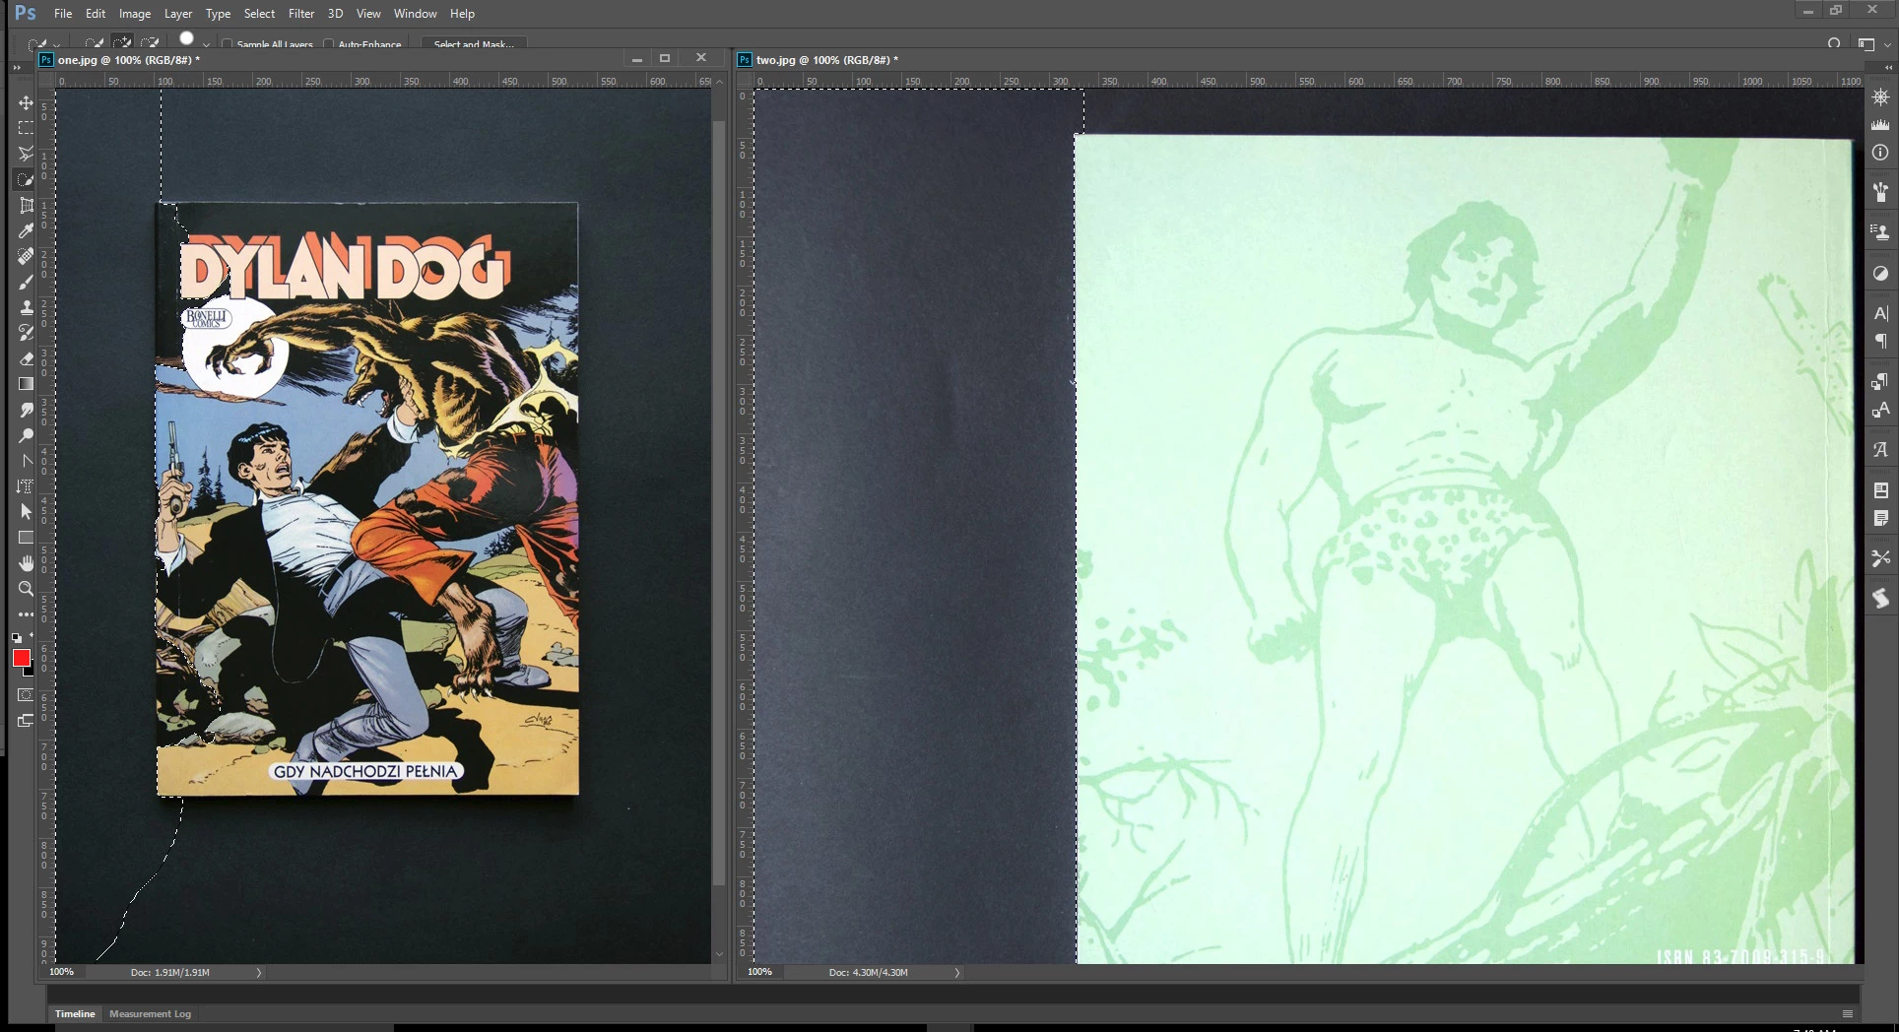This screenshot has width=1899, height=1032.
Task: Select the Healing Brush tool
Action: point(26,256)
